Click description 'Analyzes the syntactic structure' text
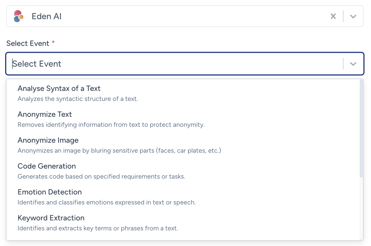Image resolution: width=371 pixels, height=246 pixels. pos(78,99)
